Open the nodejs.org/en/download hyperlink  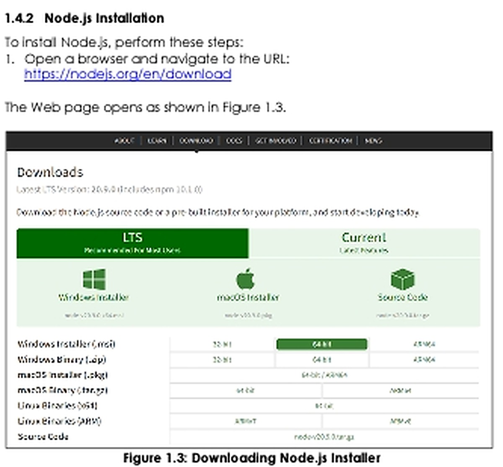click(127, 74)
